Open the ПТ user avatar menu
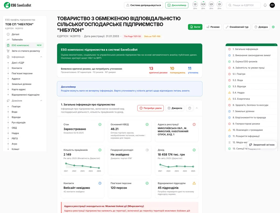 (272, 5)
